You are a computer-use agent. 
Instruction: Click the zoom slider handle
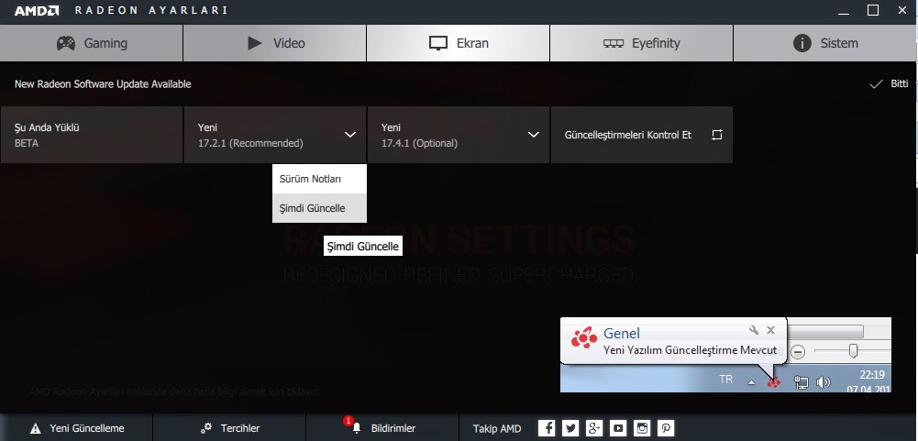pos(854,351)
